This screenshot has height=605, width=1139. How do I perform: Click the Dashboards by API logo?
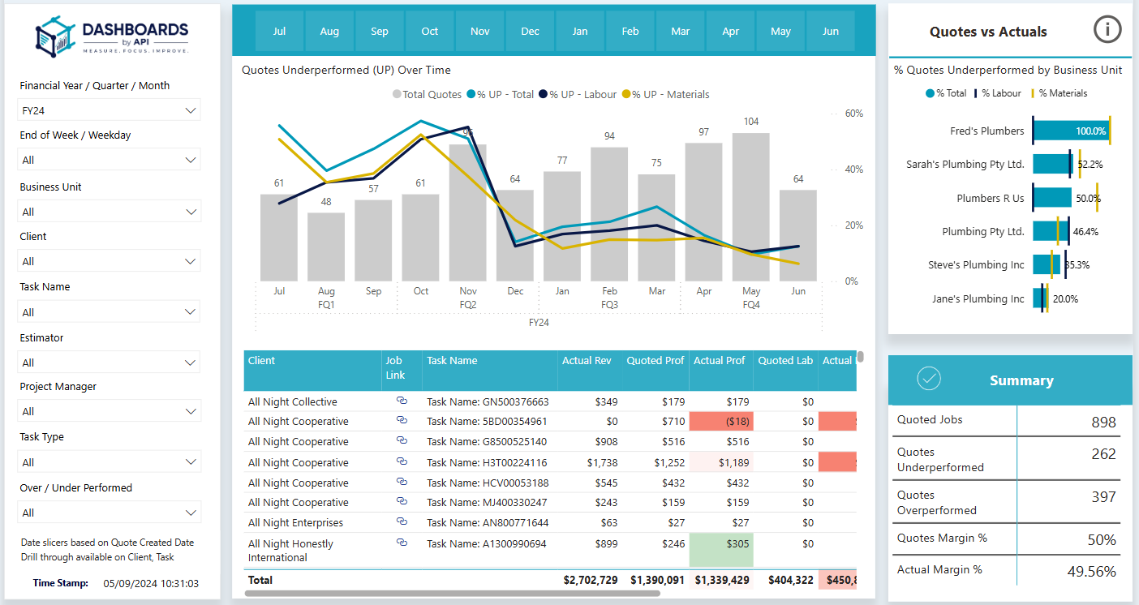click(112, 37)
